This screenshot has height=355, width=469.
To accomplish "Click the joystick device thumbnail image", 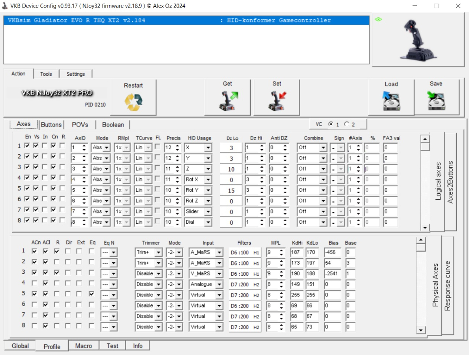I will 418,41.
